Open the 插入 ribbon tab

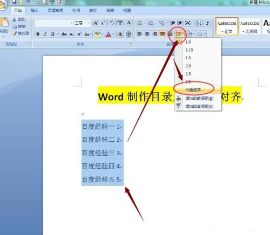[x=35, y=10]
